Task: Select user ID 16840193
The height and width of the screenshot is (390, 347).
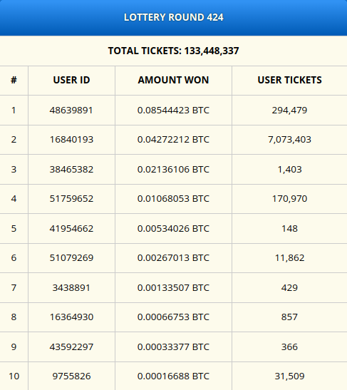Action: coord(71,140)
